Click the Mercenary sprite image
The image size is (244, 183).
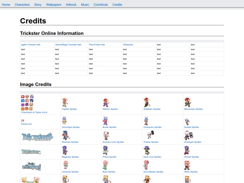click(188, 103)
